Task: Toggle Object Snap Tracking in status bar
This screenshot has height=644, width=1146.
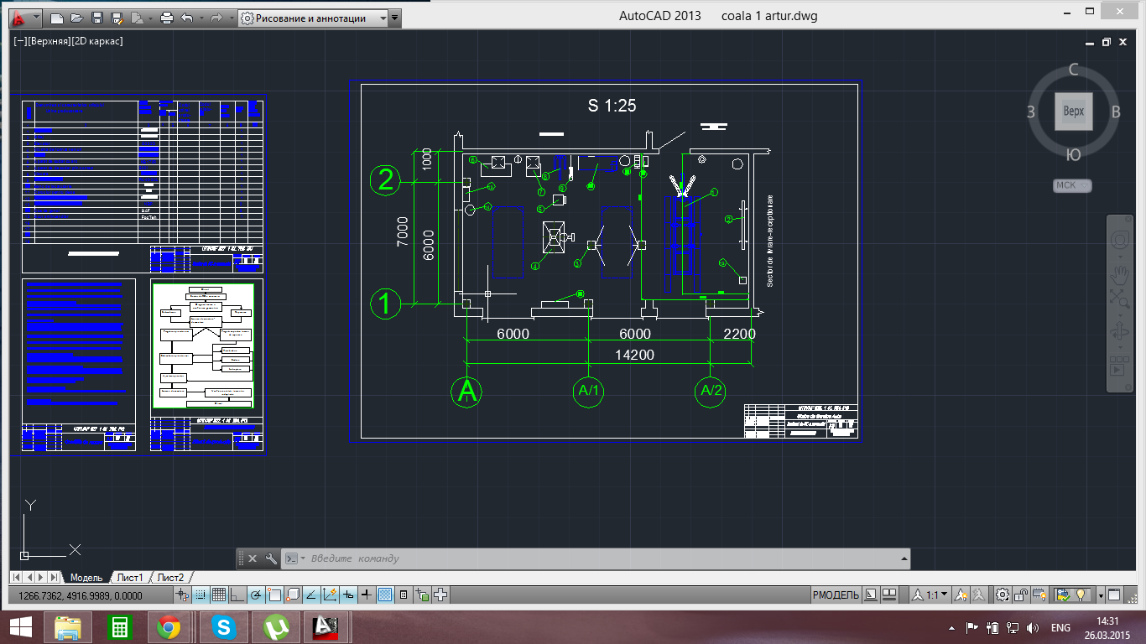Action: point(311,595)
